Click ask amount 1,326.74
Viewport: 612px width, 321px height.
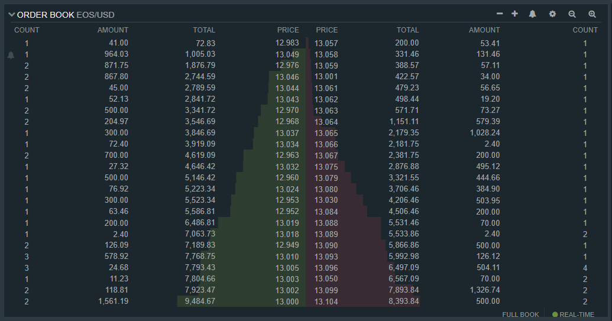(485, 290)
